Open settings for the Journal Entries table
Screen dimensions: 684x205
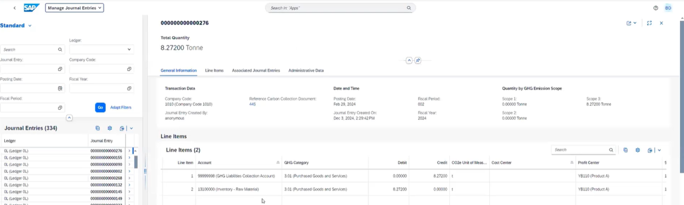(110, 128)
